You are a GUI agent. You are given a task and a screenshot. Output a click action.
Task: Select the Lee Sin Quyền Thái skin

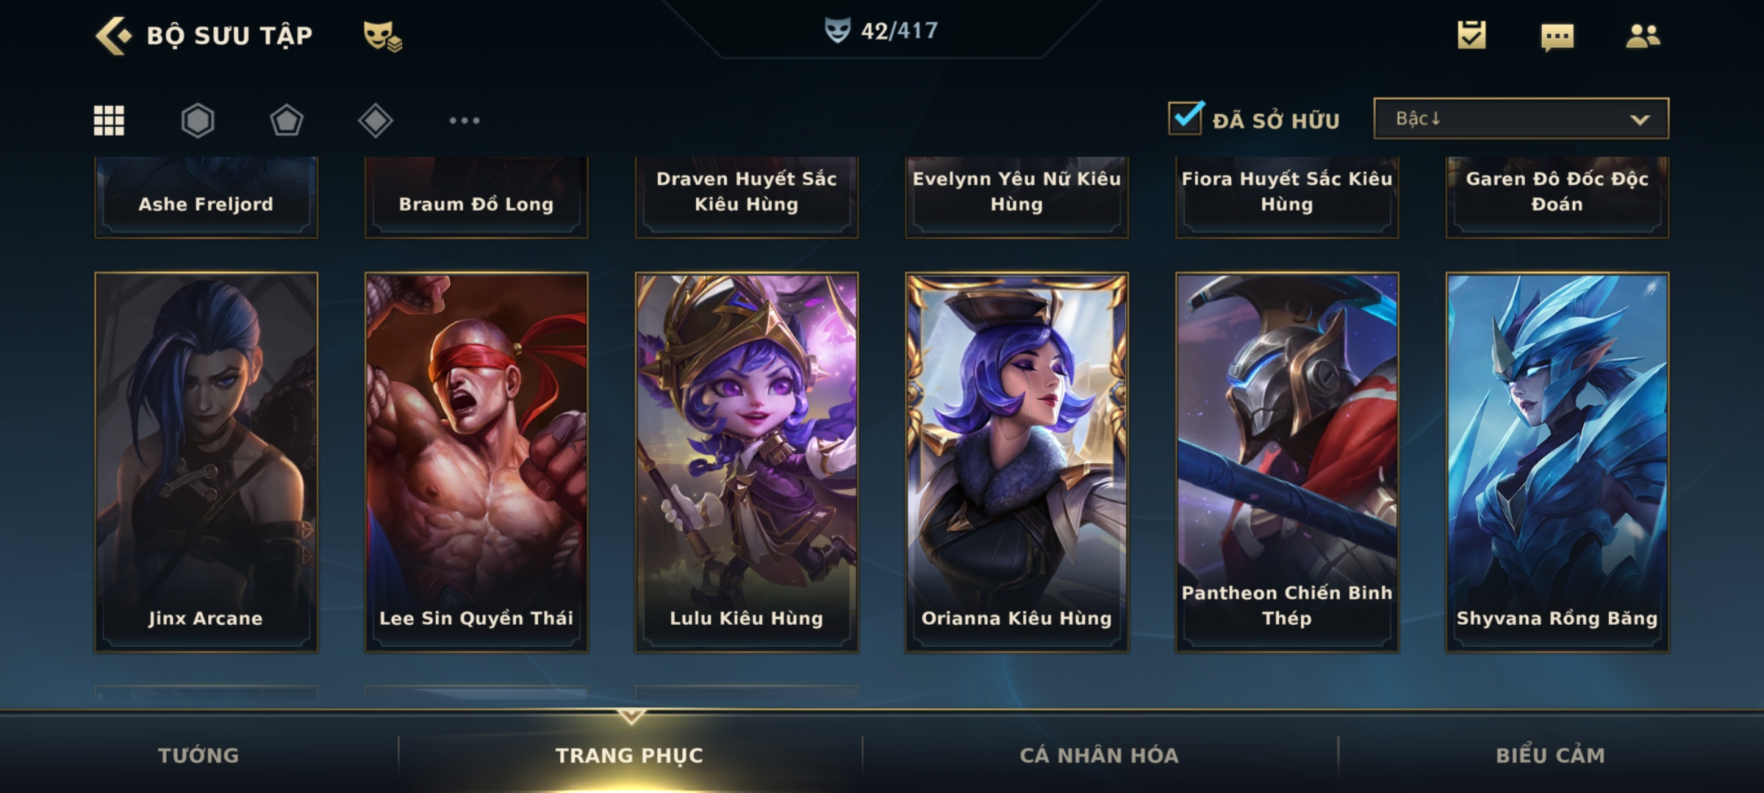pos(476,463)
